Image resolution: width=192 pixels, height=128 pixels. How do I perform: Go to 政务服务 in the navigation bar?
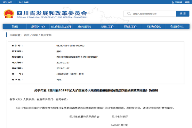point(84,27)
